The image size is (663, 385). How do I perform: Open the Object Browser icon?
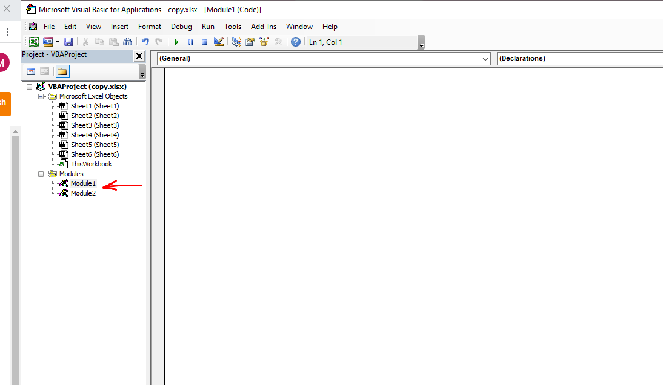[x=264, y=42]
